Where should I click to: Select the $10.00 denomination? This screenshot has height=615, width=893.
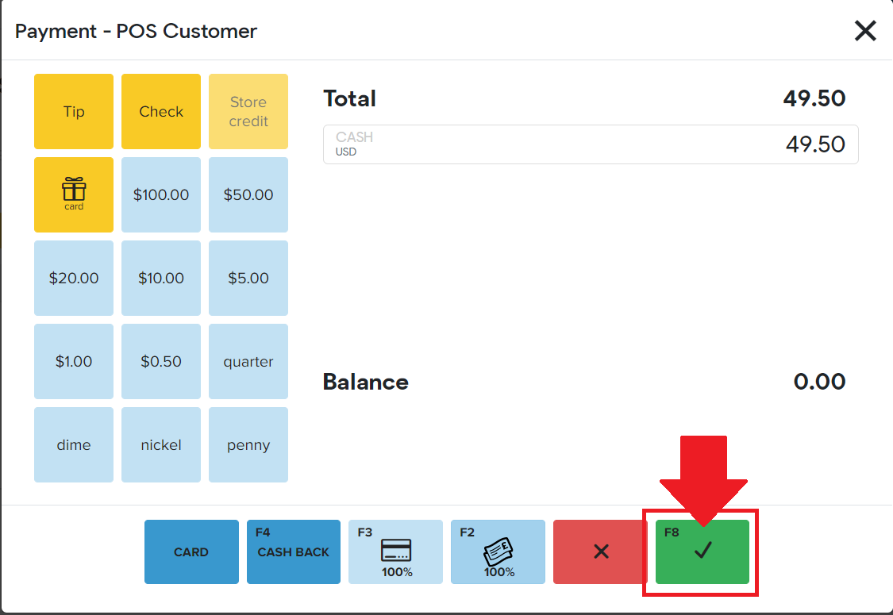pos(161,278)
